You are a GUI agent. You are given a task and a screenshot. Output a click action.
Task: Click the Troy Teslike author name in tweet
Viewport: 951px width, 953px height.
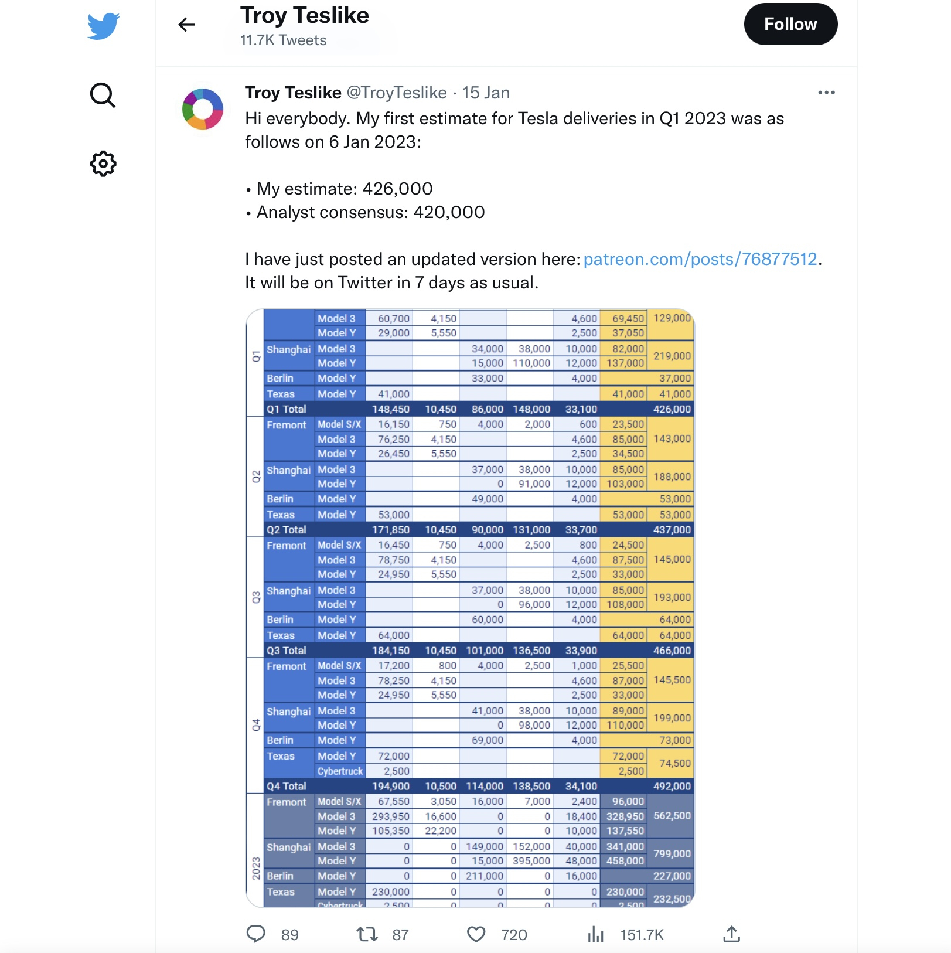click(x=293, y=93)
